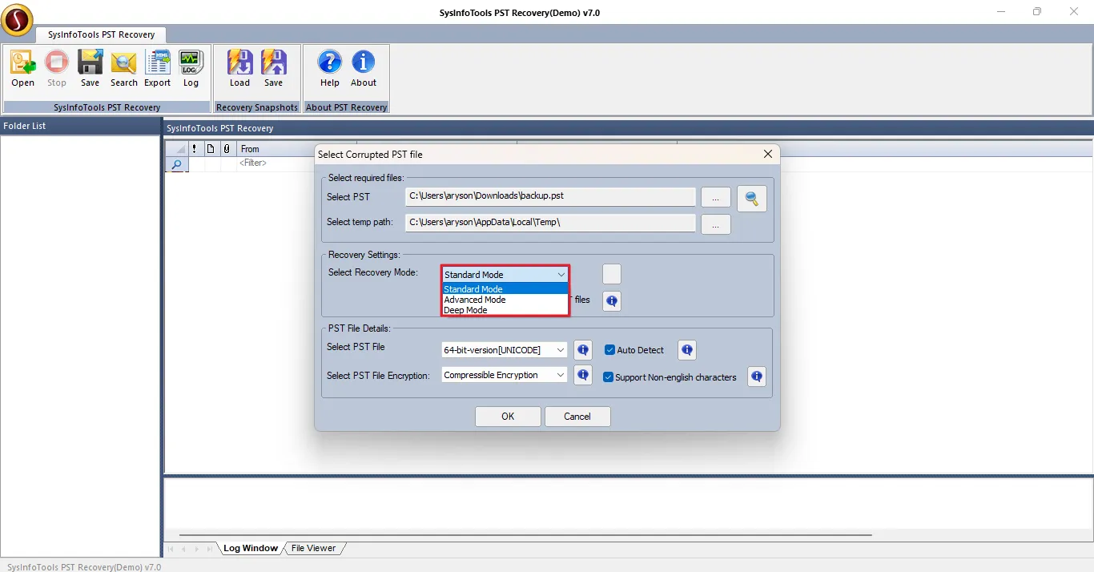Click the <Filter> cell under From
The image size is (1094, 572).
pyautogui.click(x=276, y=163)
